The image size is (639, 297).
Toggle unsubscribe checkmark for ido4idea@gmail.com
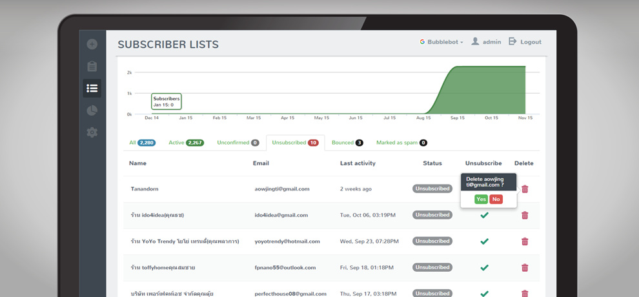point(484,215)
